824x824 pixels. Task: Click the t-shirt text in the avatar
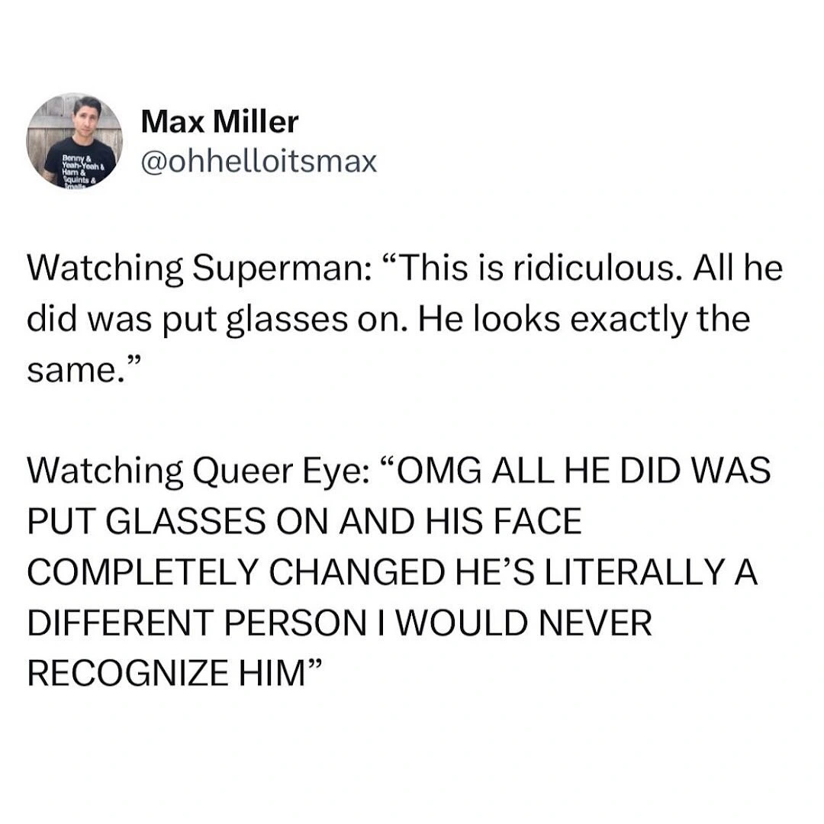pyautogui.click(x=67, y=166)
